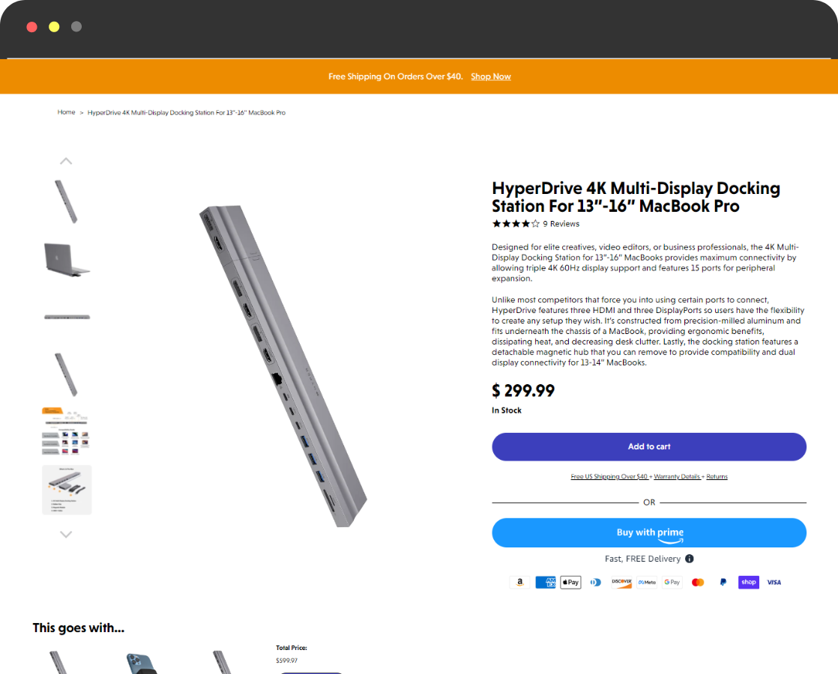Click the Add to cart button
The width and height of the screenshot is (838, 674).
coord(649,446)
